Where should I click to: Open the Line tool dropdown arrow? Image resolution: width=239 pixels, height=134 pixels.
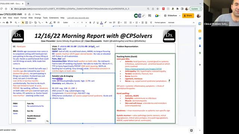coord(42,23)
